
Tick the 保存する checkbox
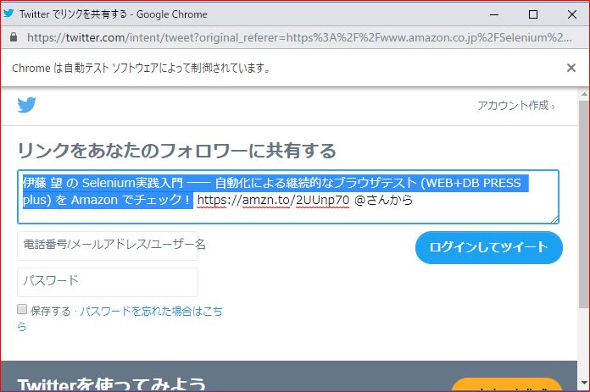click(22, 309)
